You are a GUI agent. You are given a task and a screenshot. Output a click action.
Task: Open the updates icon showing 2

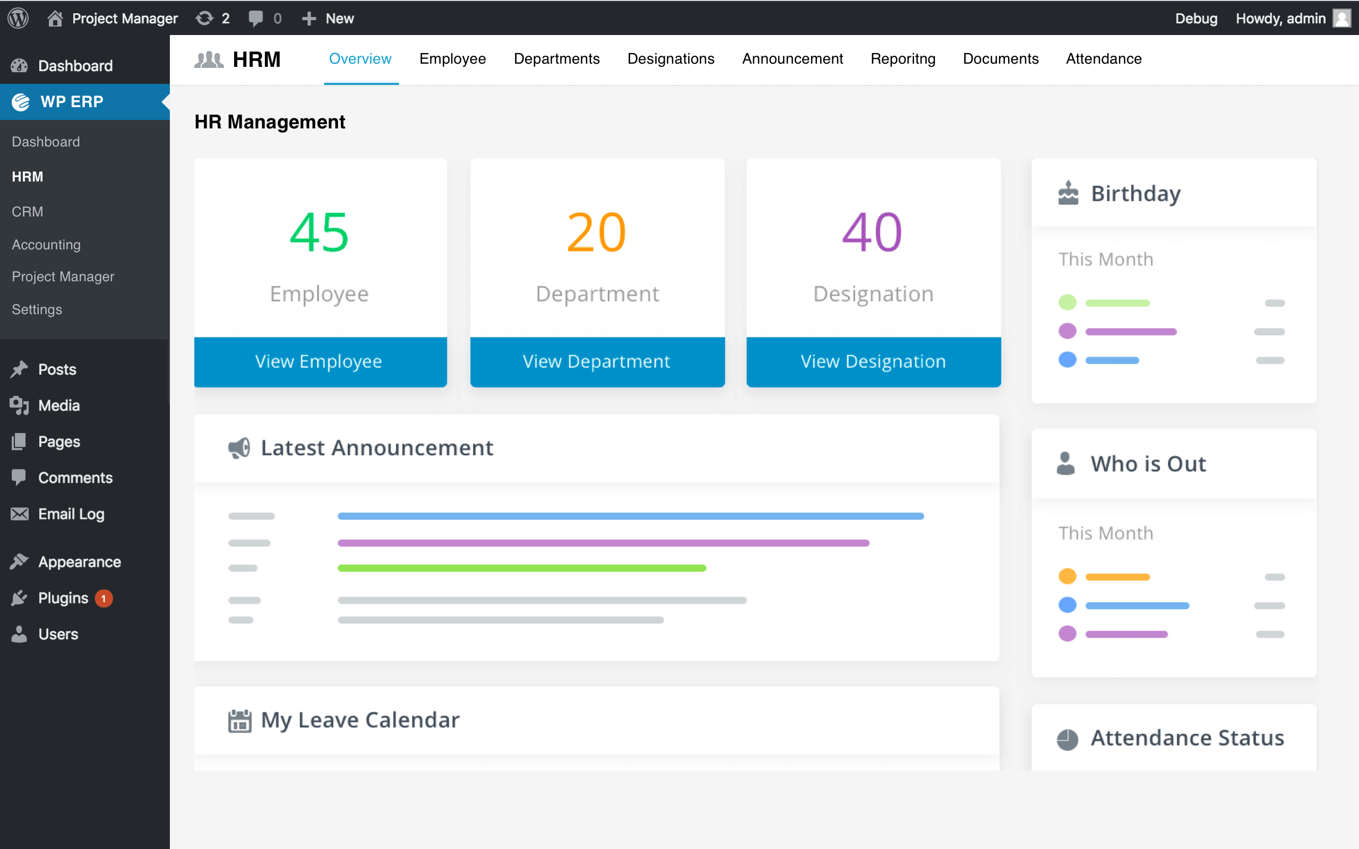[205, 18]
